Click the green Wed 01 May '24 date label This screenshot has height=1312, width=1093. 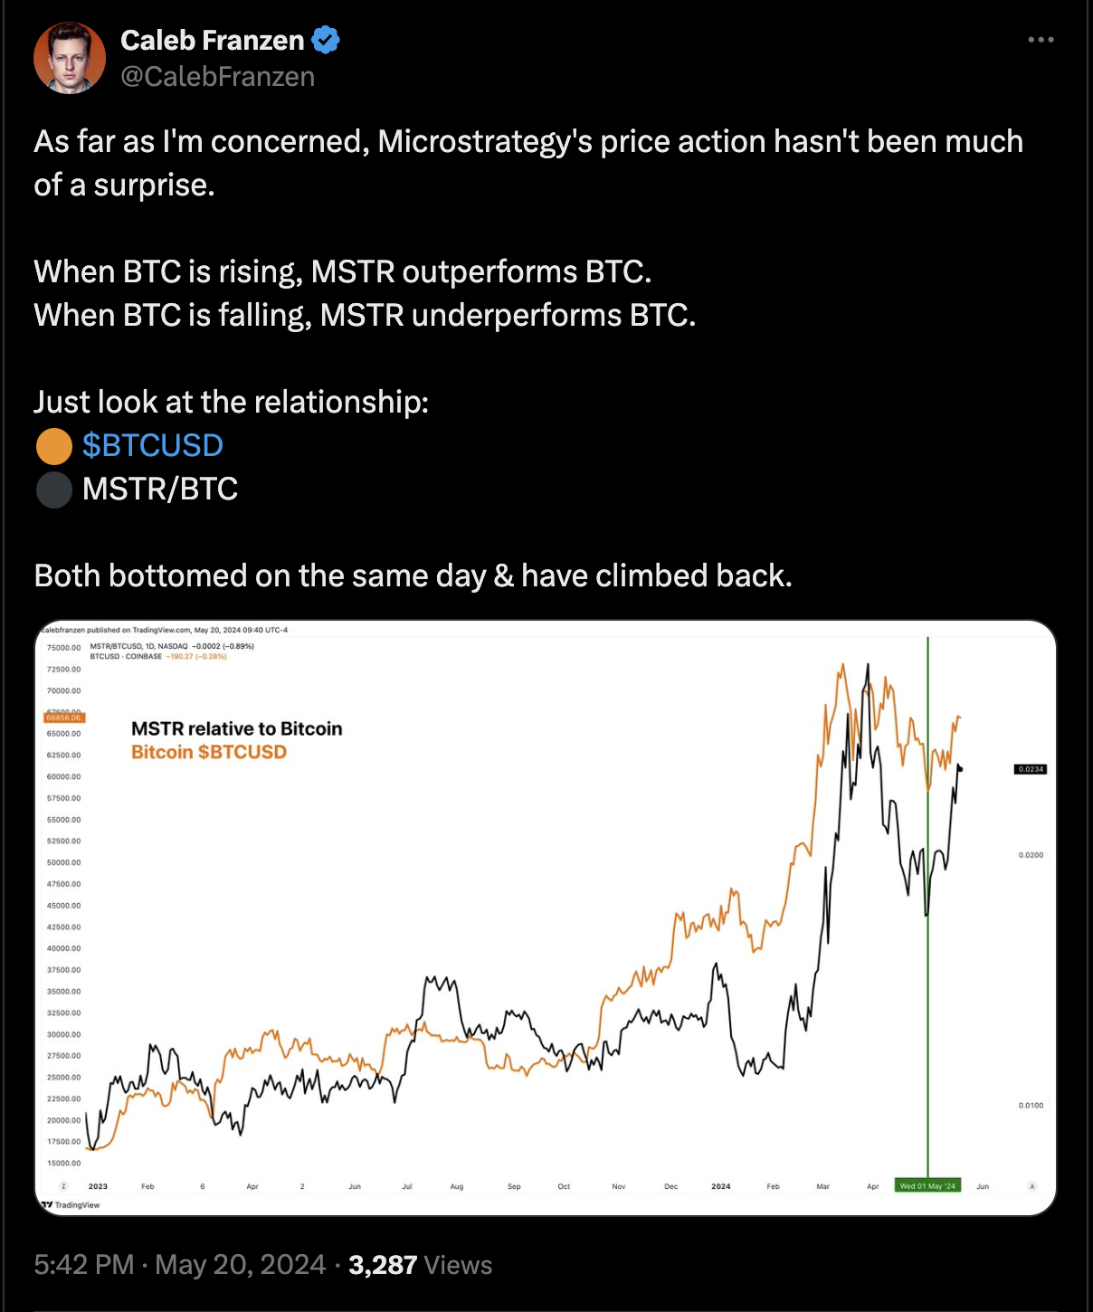click(x=927, y=1186)
